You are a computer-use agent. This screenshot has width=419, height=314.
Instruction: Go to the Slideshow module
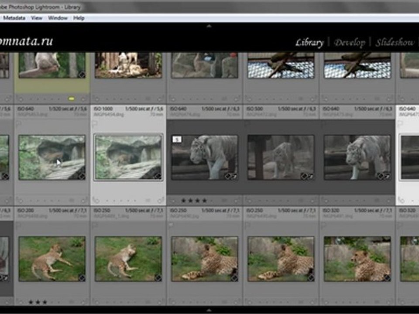[x=395, y=43]
